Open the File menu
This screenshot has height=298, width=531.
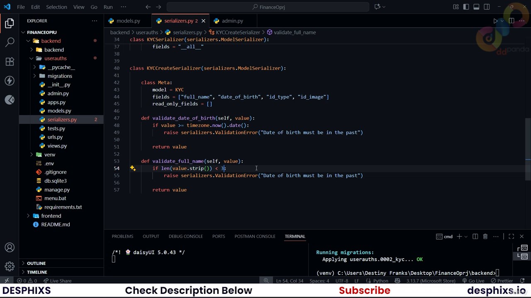21,7
